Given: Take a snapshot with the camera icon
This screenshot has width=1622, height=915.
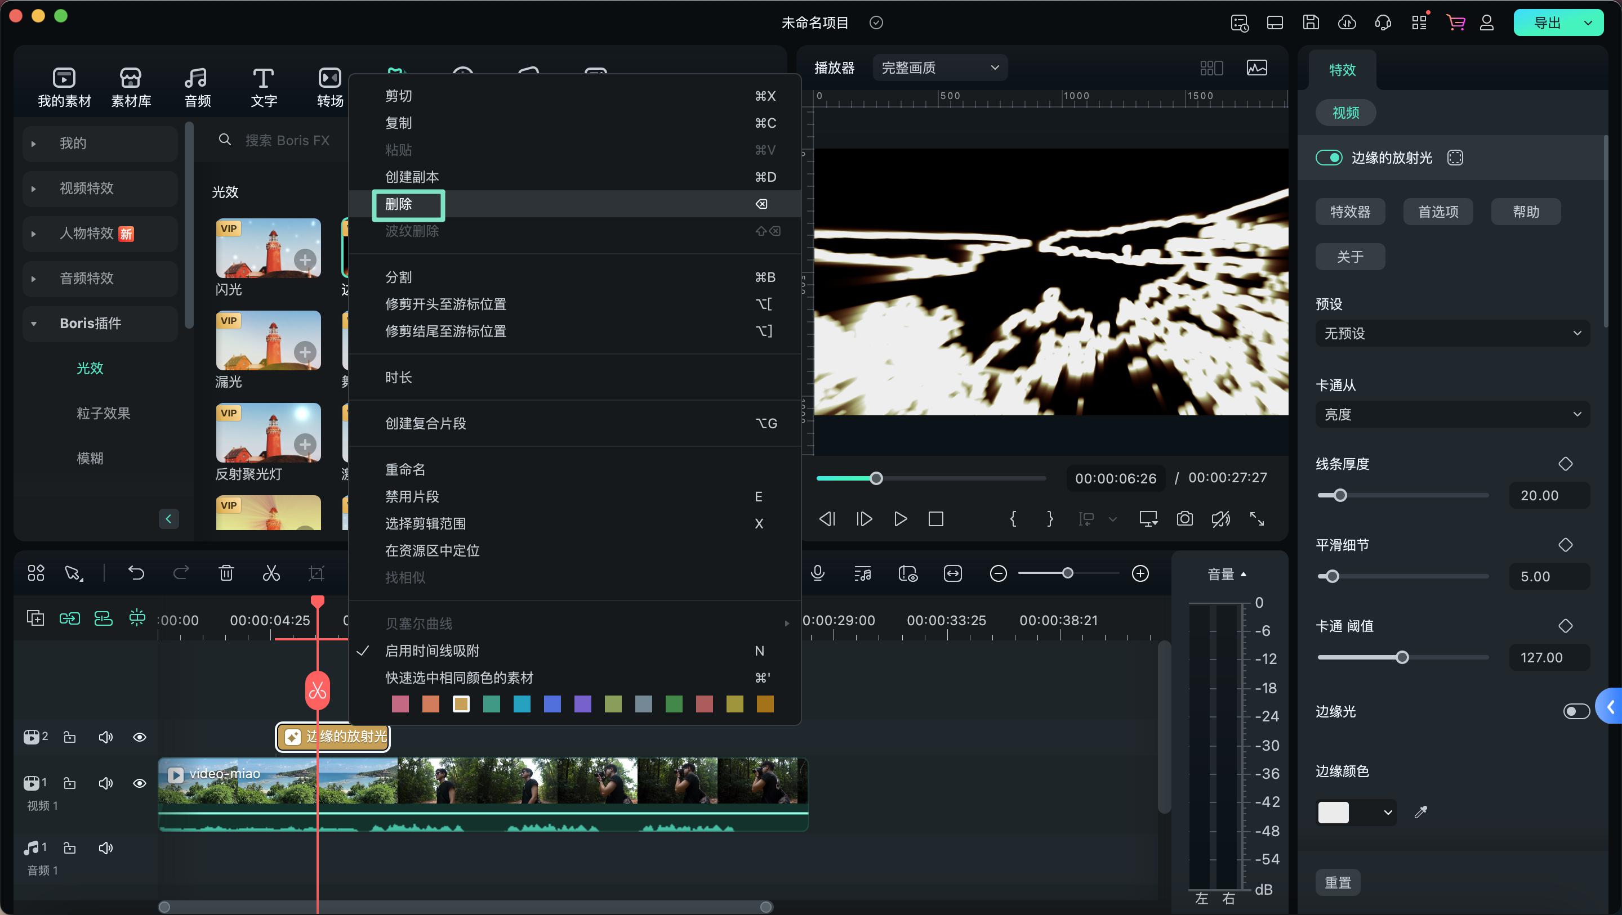Looking at the screenshot, I should (1184, 518).
